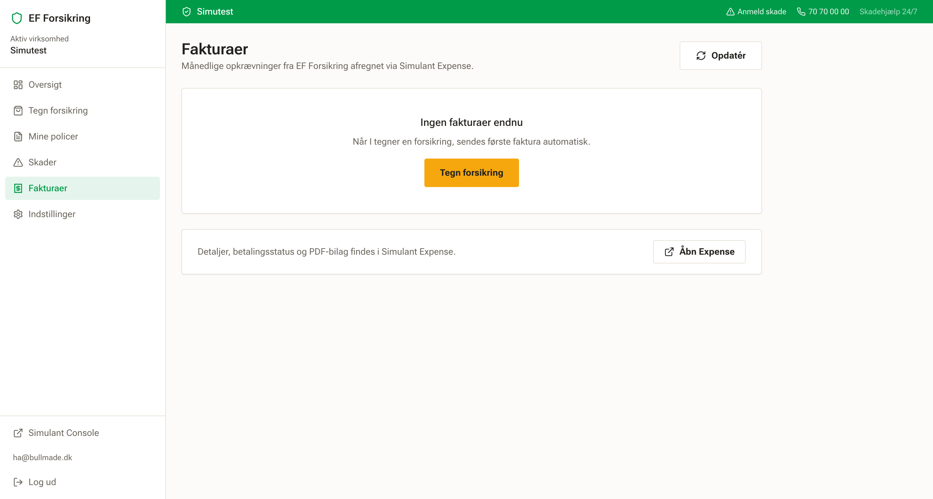Click the phone icon in header
The height and width of the screenshot is (499, 933).
[x=801, y=12]
